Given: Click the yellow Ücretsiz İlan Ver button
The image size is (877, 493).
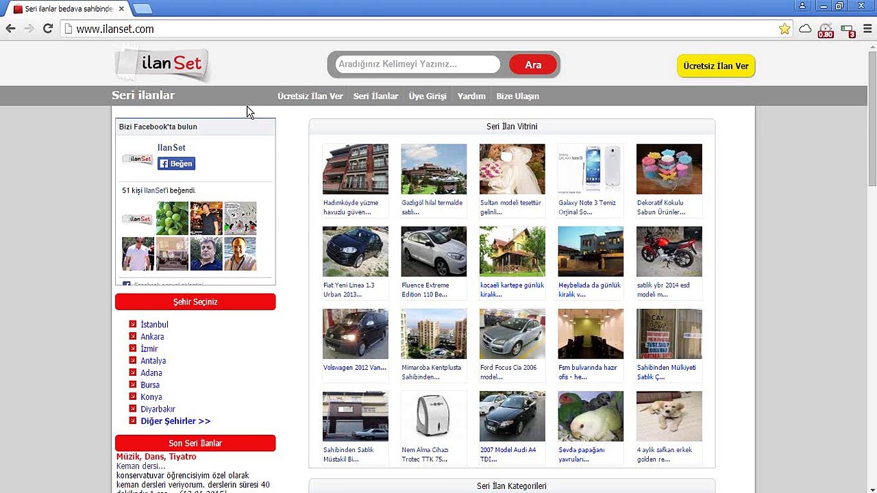Looking at the screenshot, I should coord(716,66).
